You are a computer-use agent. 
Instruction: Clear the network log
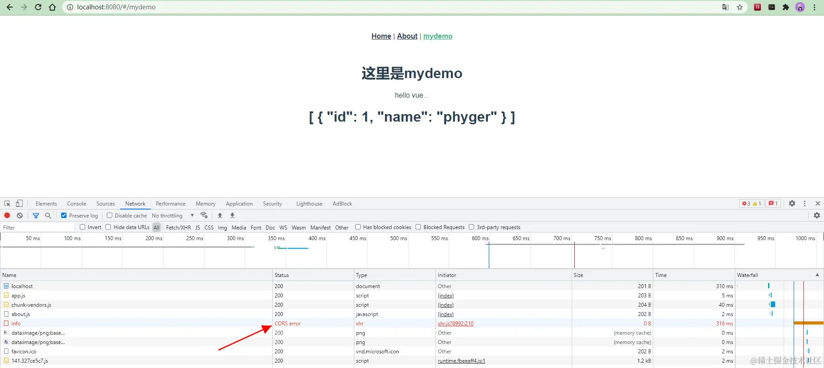click(20, 215)
